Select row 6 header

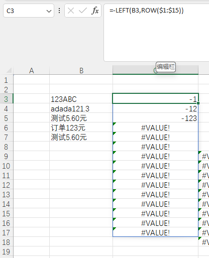[x=7, y=128]
